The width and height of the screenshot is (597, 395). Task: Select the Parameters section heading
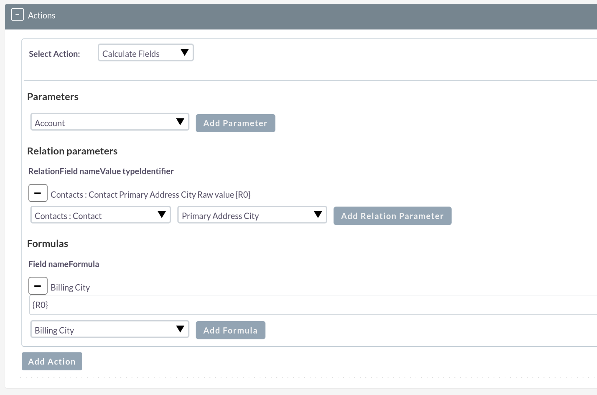click(x=53, y=97)
